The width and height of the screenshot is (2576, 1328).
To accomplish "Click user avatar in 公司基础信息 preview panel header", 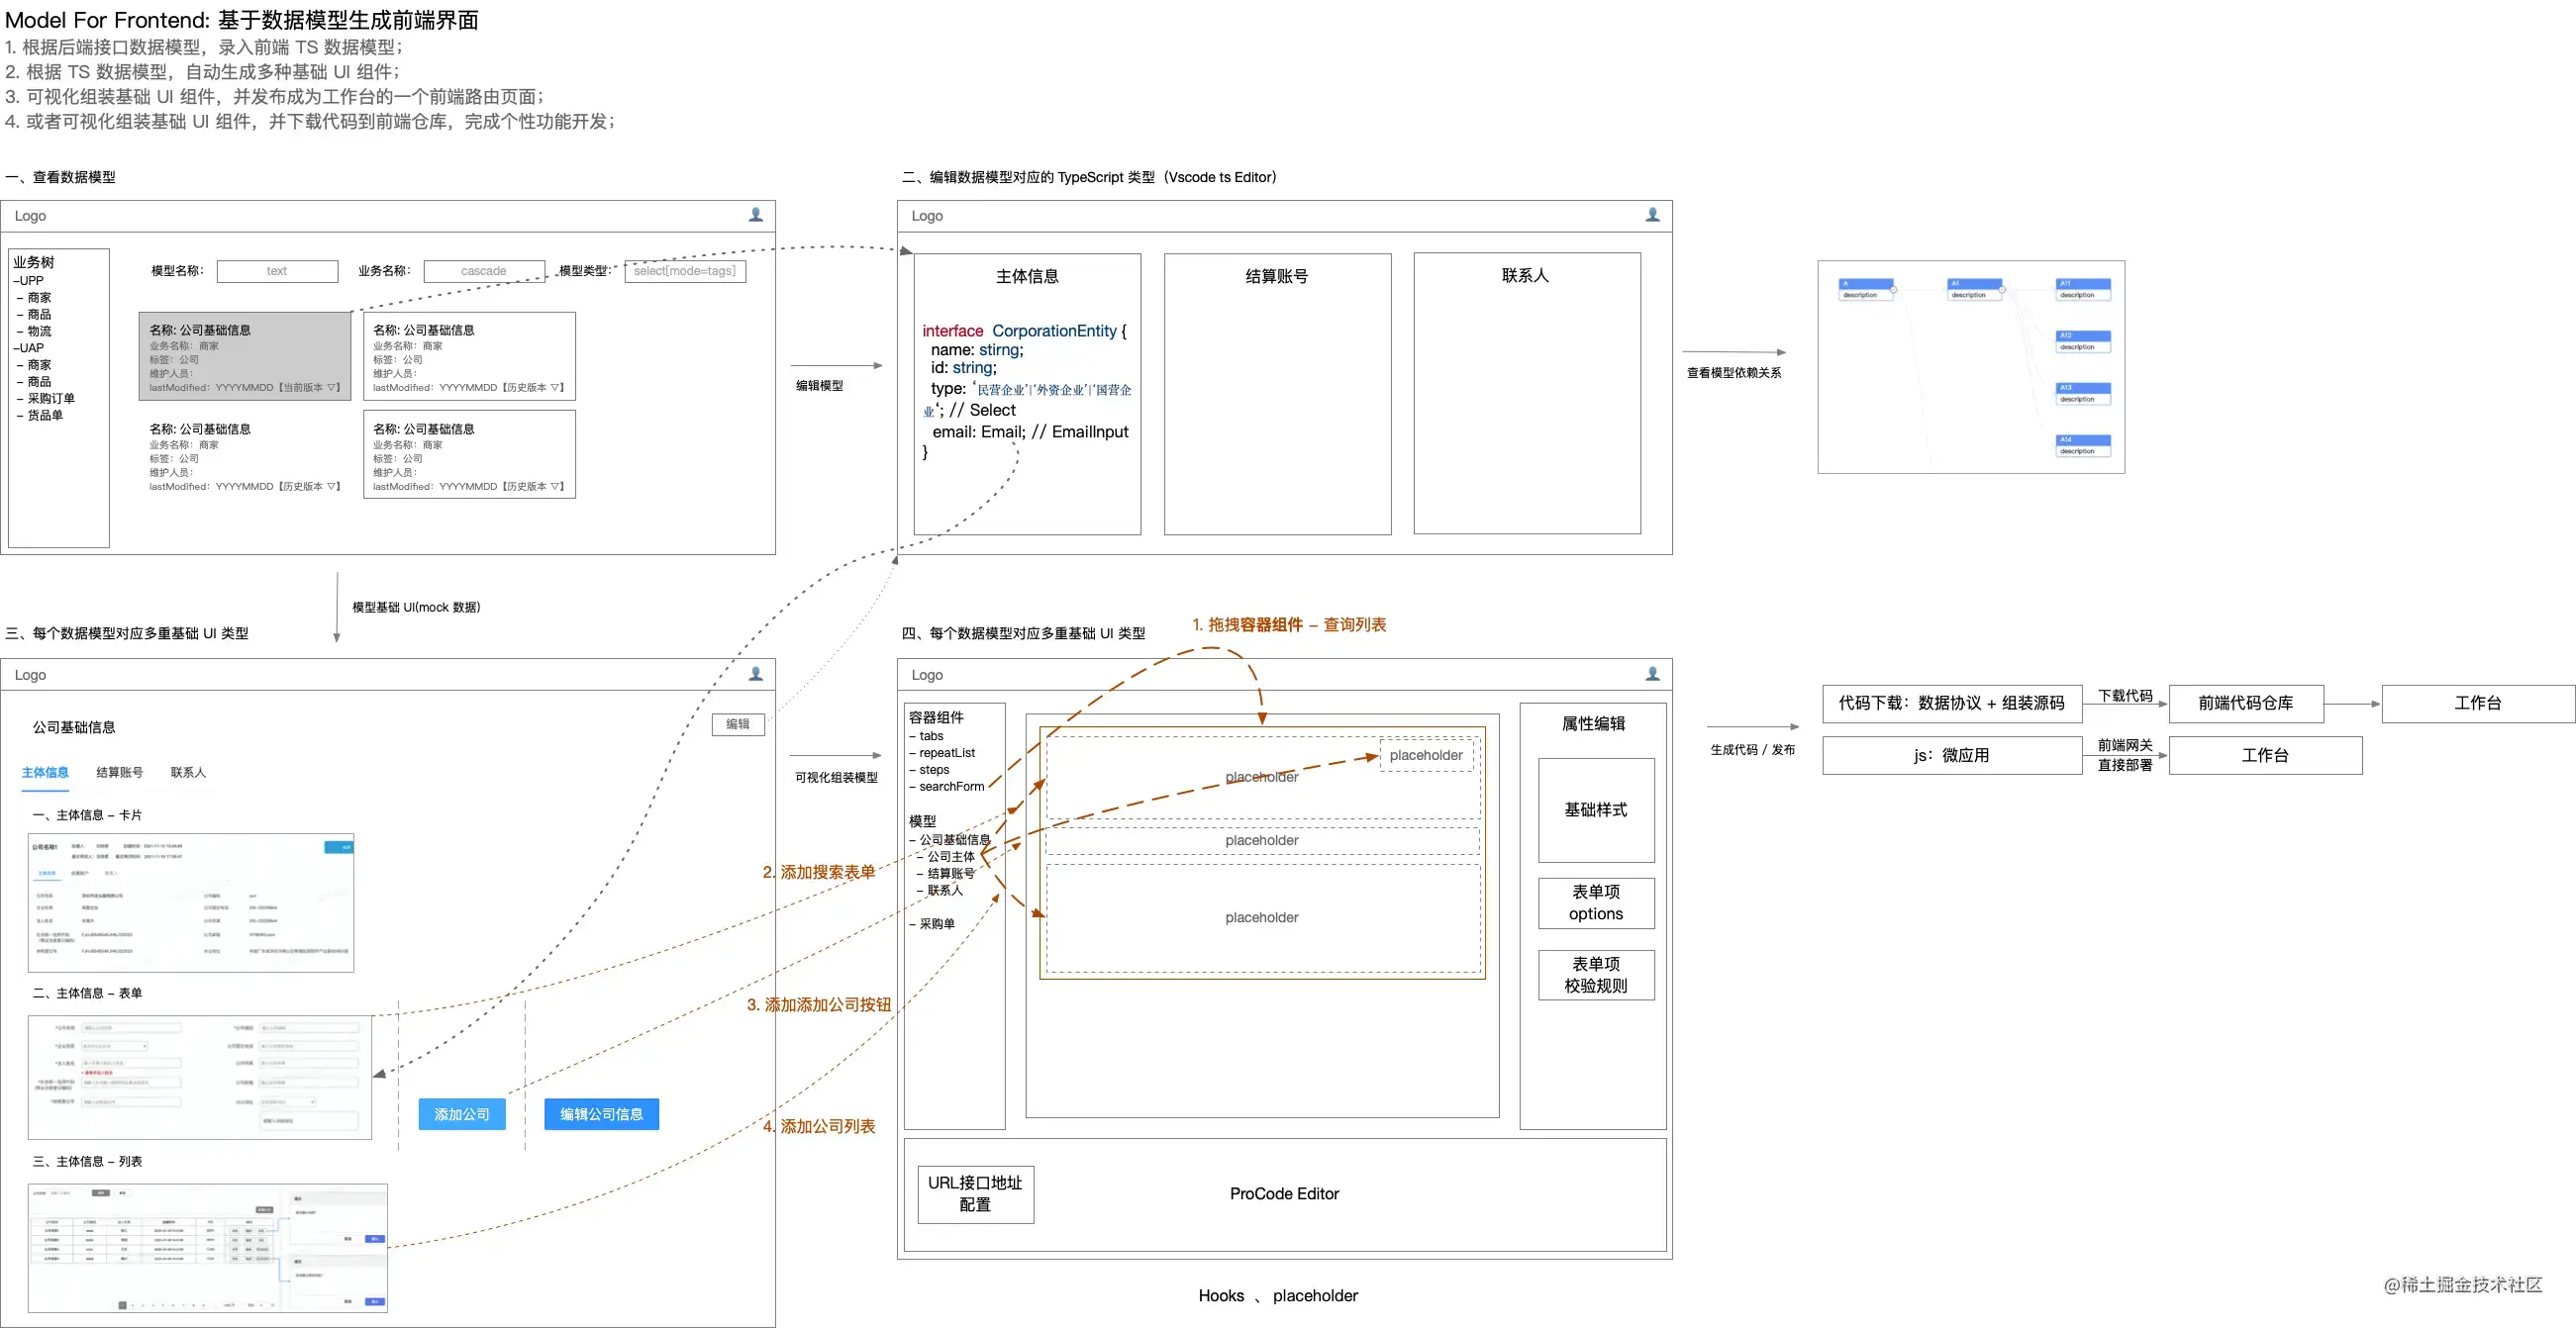I will pos(755,675).
